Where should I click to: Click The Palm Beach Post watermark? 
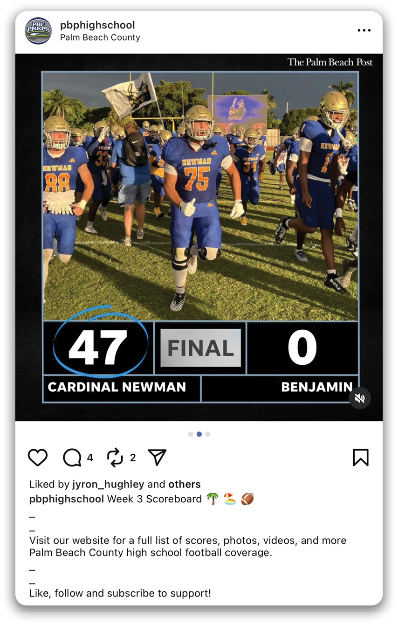(x=330, y=62)
